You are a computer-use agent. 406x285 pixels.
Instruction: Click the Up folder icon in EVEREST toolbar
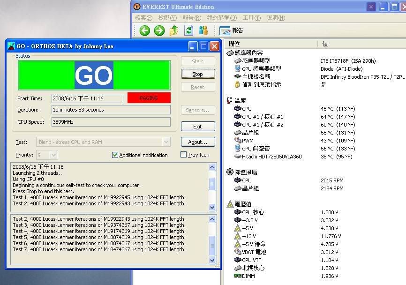(x=174, y=30)
